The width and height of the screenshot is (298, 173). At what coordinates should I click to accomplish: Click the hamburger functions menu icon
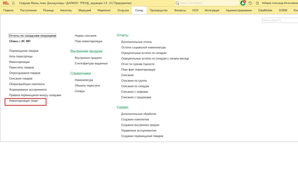tap(13, 3)
